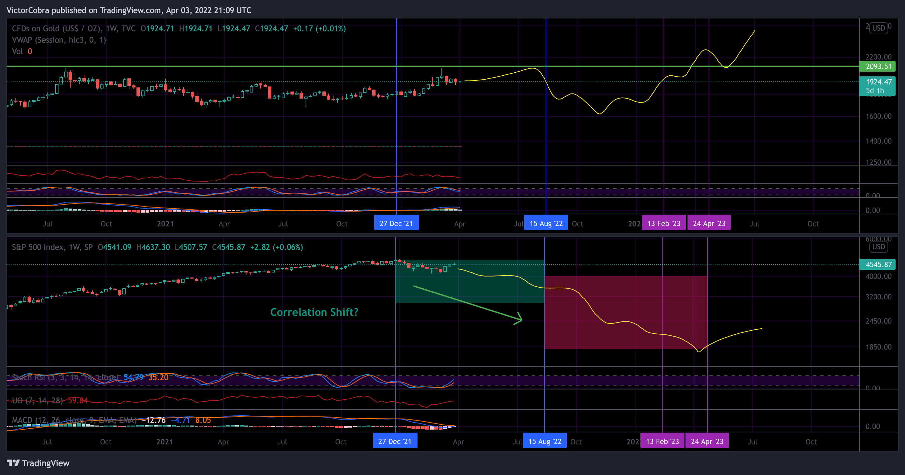Click the TradingView logo at the bottom

[x=38, y=463]
